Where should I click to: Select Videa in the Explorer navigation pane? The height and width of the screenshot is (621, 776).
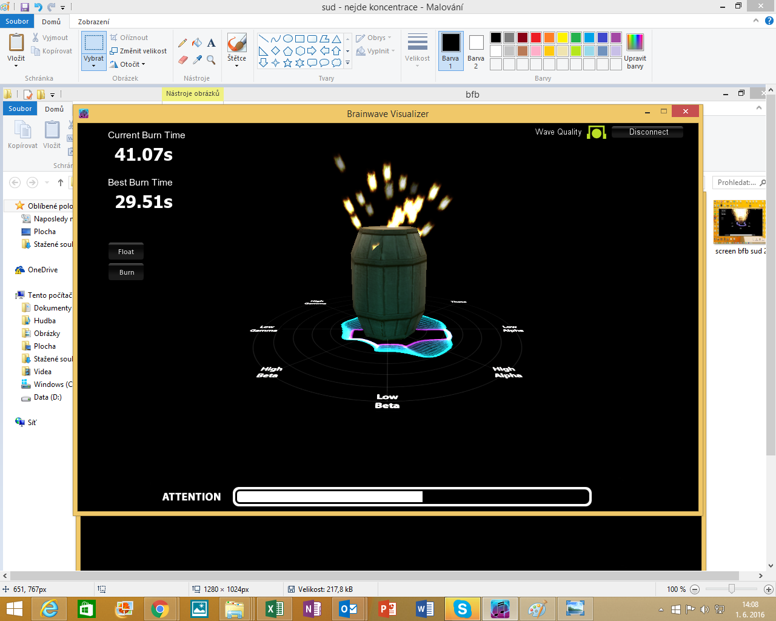37,372
